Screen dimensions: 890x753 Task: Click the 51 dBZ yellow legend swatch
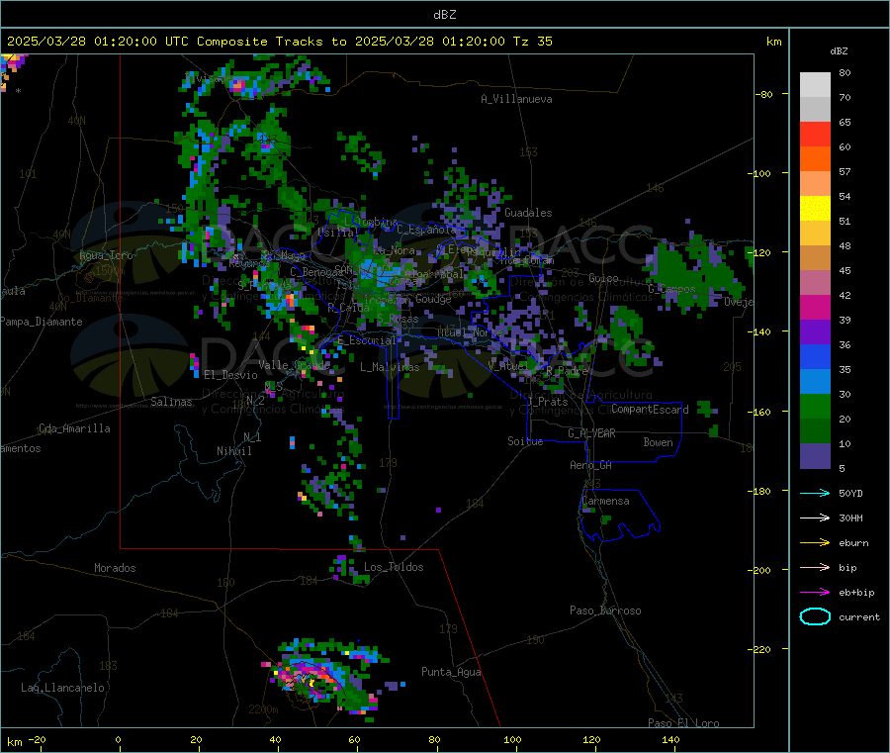tap(815, 209)
